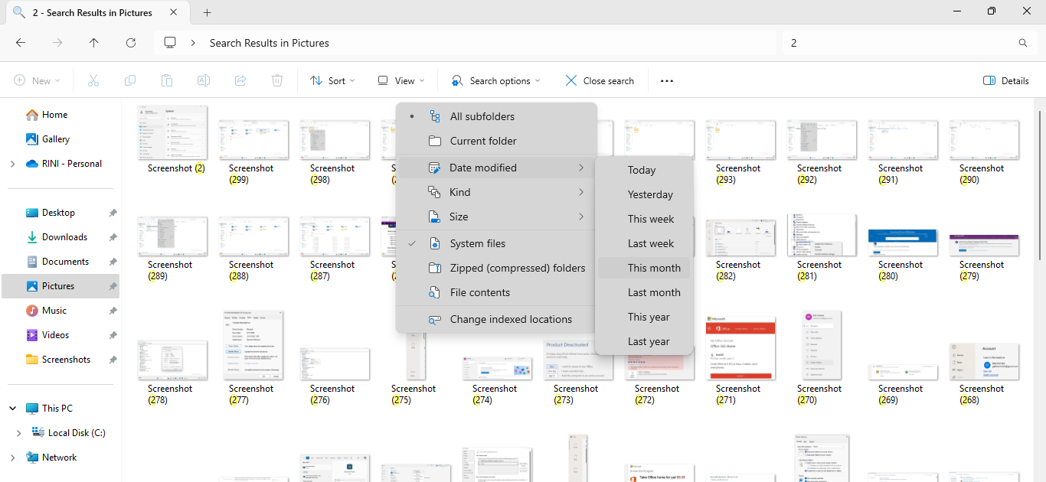1046x482 pixels.
Task: Choose Last month date filter
Action: click(x=653, y=292)
